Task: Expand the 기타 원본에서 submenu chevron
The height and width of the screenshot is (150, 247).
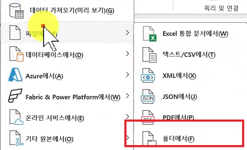Action: 128,138
